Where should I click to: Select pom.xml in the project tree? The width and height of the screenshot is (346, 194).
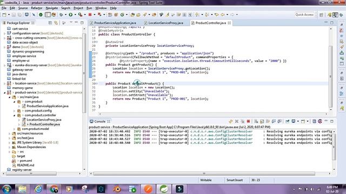(x=26, y=161)
